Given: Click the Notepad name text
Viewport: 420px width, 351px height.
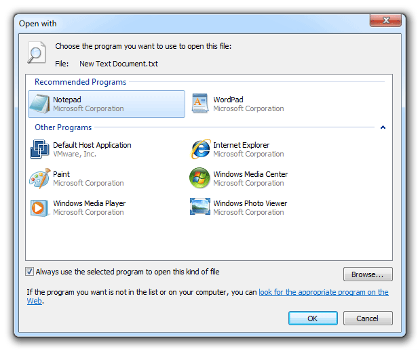Looking at the screenshot, I should pyautogui.click(x=67, y=100).
